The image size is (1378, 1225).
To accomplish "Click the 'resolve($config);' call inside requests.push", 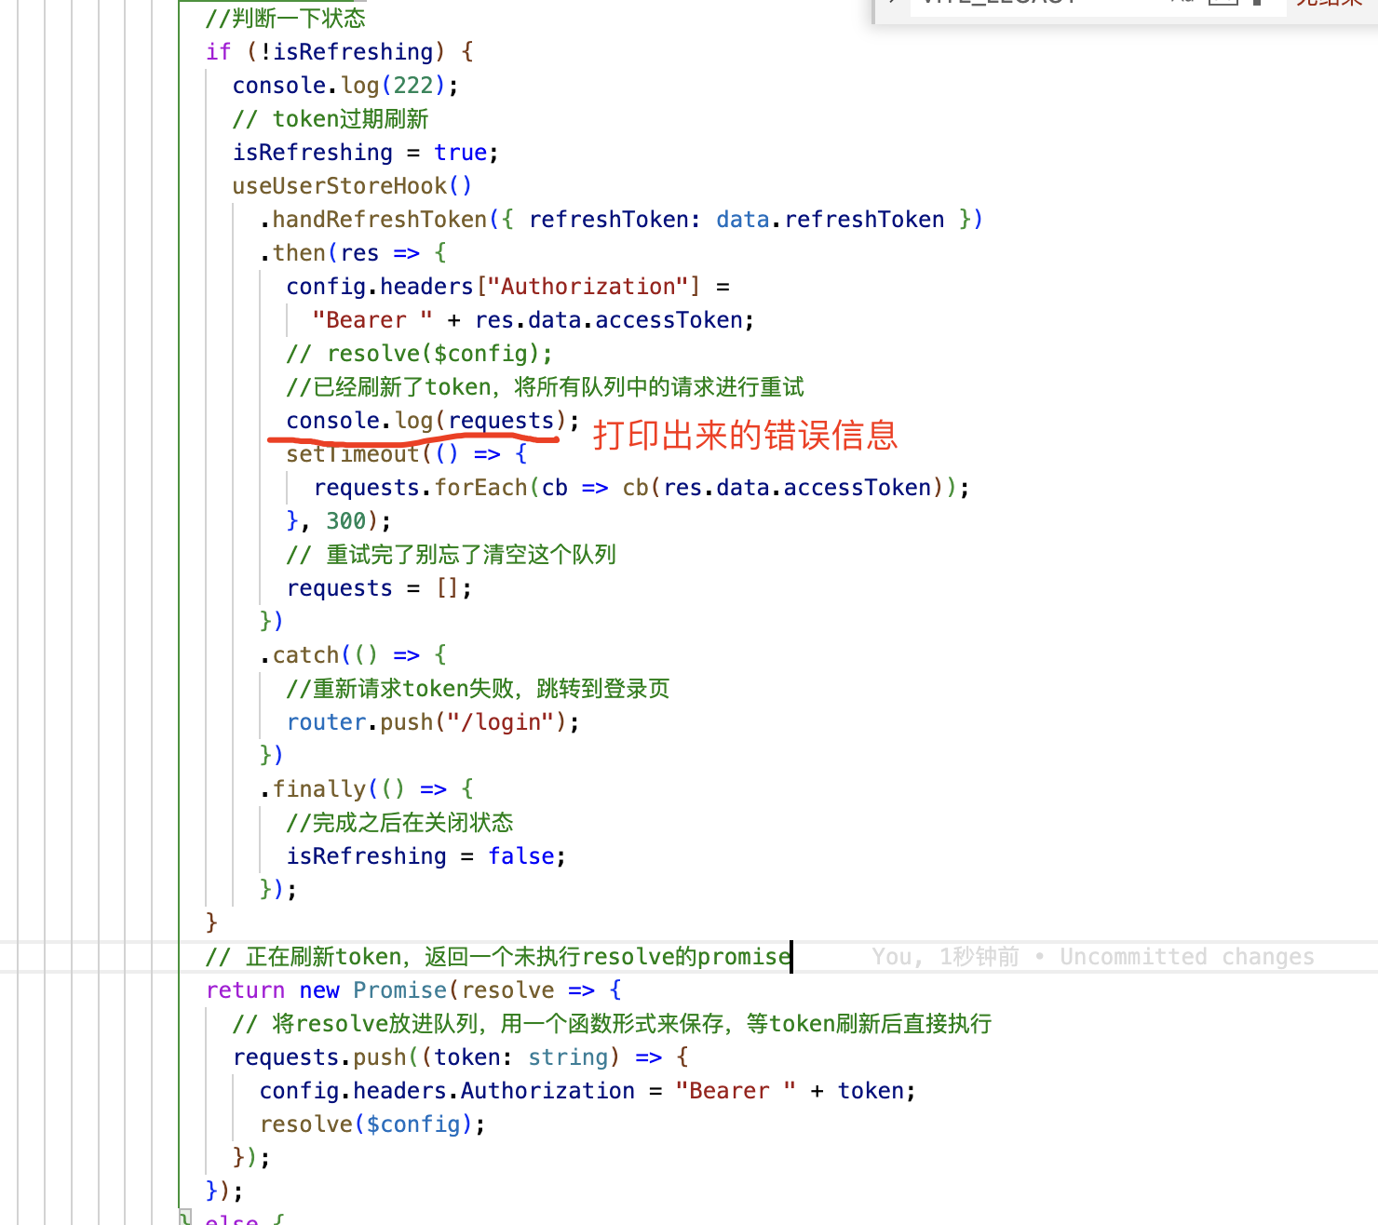I will (372, 1124).
